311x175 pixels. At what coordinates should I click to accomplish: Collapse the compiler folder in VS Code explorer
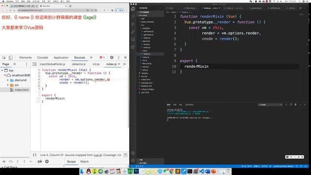coord(146,28)
